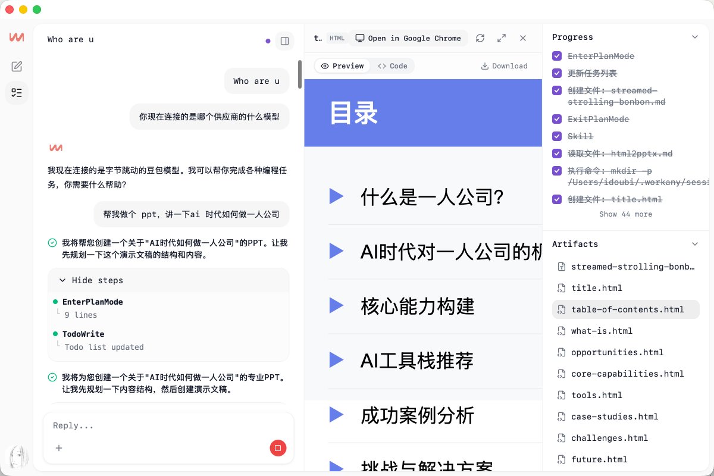This screenshot has width=714, height=476.
Task: Refresh the HTML preview with the reload icon
Action: tap(480, 37)
